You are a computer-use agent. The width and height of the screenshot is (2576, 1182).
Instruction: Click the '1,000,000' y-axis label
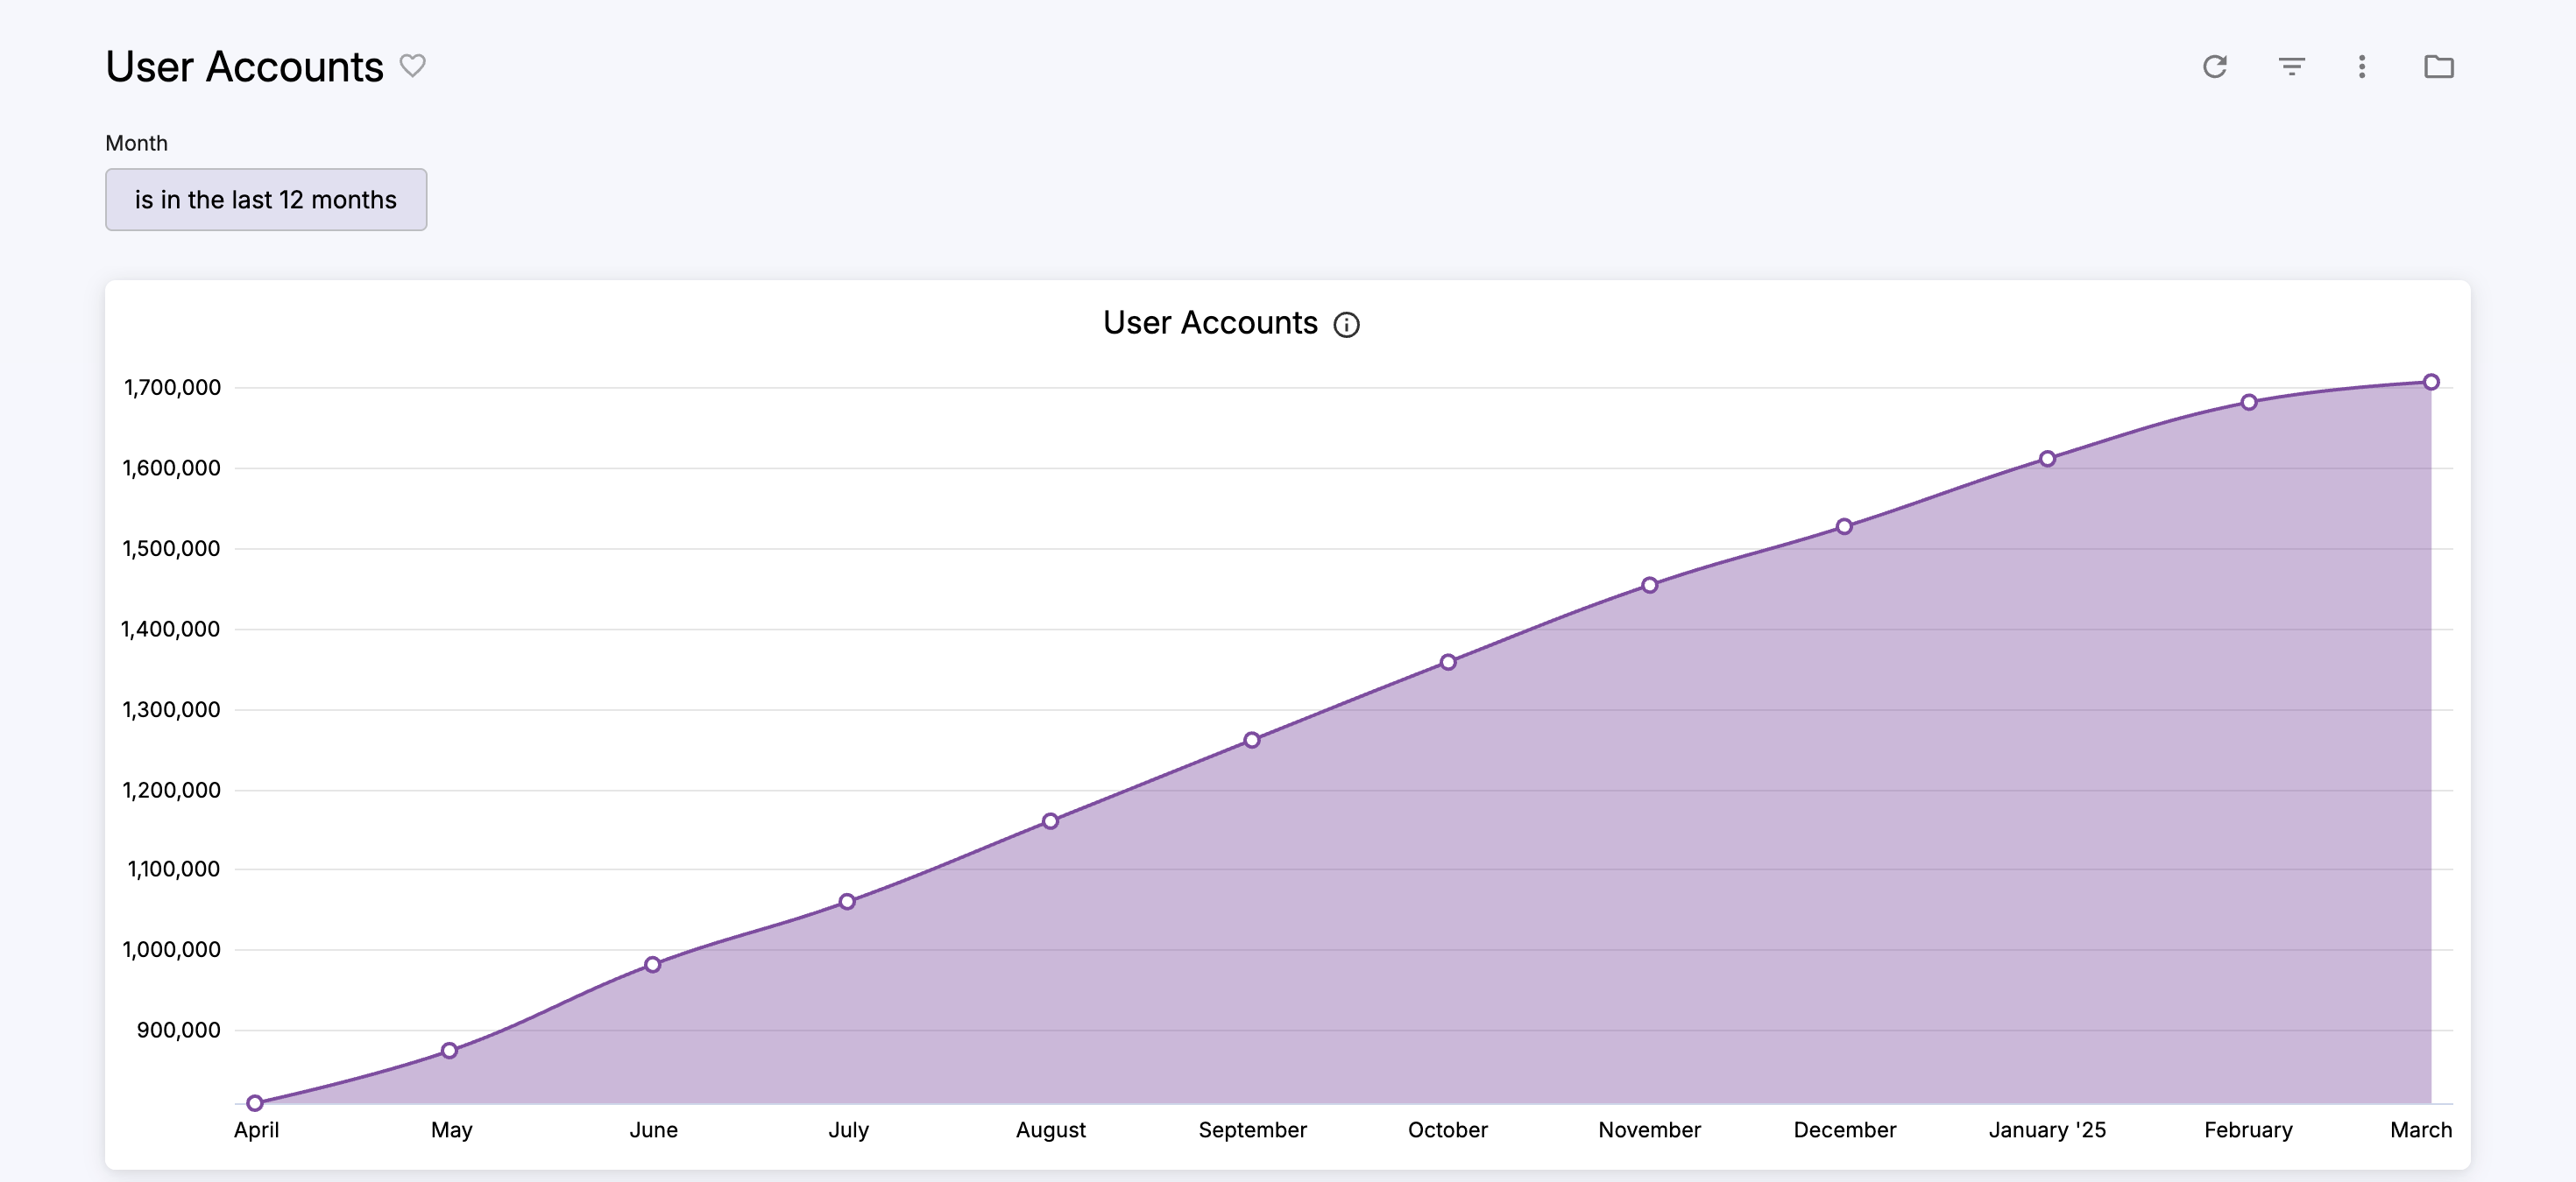[x=172, y=949]
